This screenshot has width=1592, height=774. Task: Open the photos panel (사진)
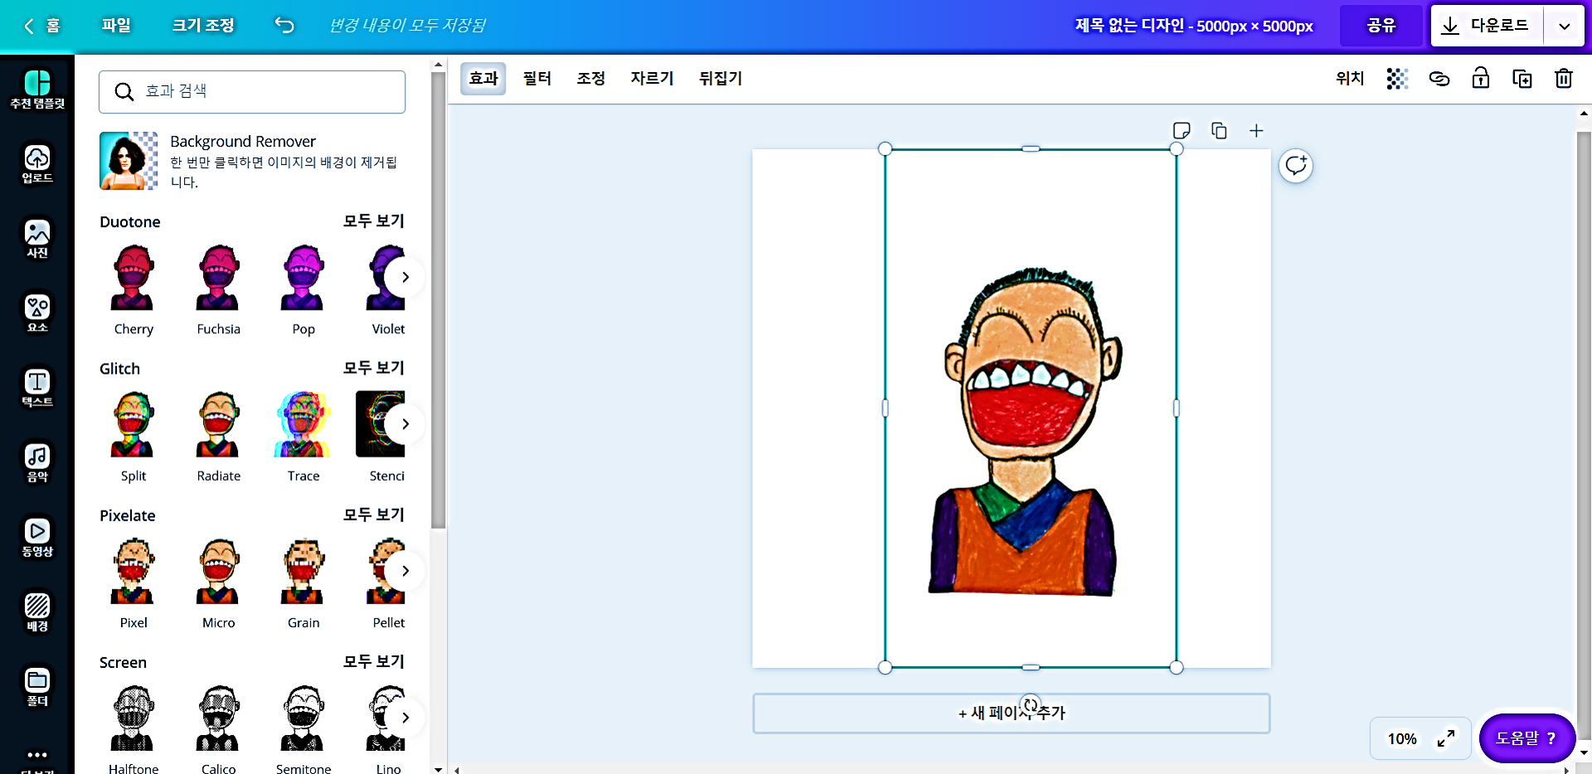point(37,239)
